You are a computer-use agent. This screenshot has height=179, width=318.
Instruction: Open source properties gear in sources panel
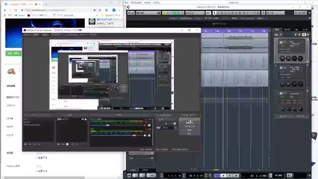click(67, 144)
